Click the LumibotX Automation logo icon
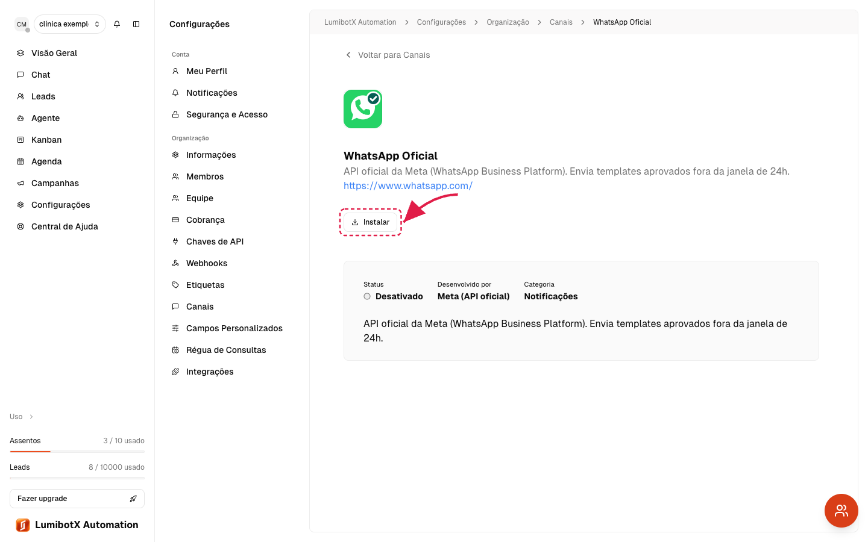868x542 pixels. point(23,525)
